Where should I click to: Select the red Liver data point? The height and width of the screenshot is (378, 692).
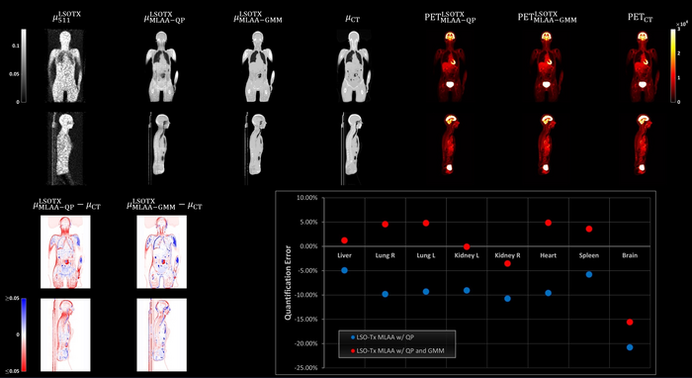[344, 240]
